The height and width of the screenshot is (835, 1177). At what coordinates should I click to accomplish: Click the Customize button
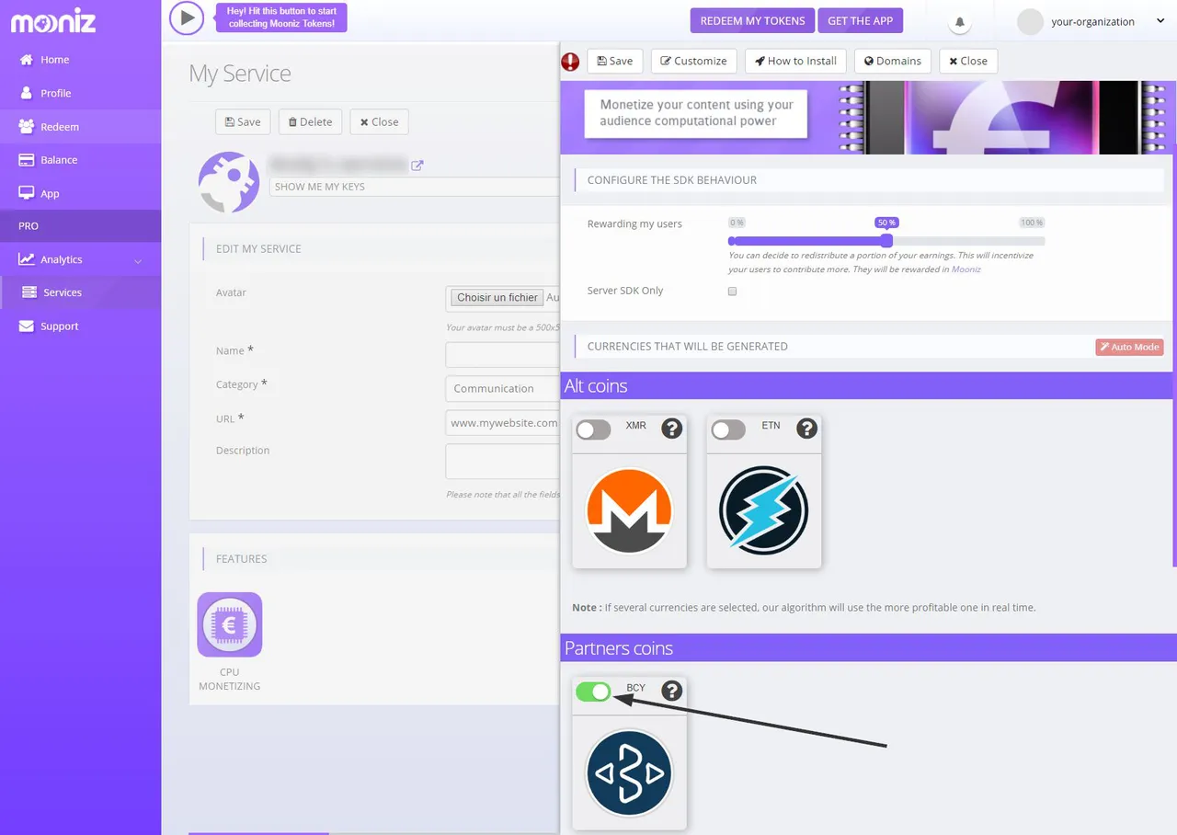tap(693, 61)
